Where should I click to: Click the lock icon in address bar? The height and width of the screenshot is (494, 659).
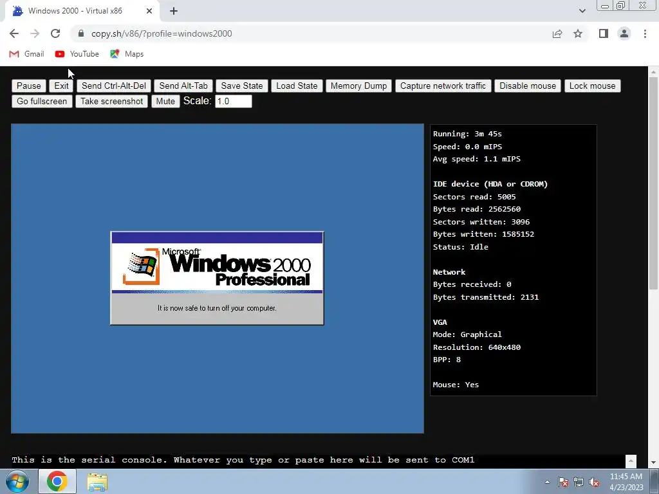point(81,33)
